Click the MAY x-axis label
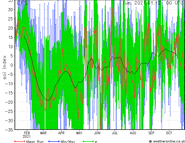Viewport: 185px width, 143px height. tap(79, 133)
